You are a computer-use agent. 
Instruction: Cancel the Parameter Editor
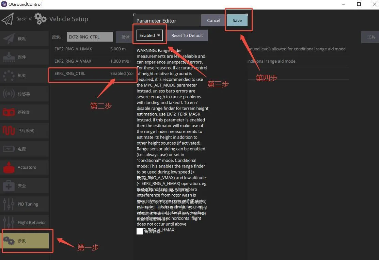[x=214, y=20]
